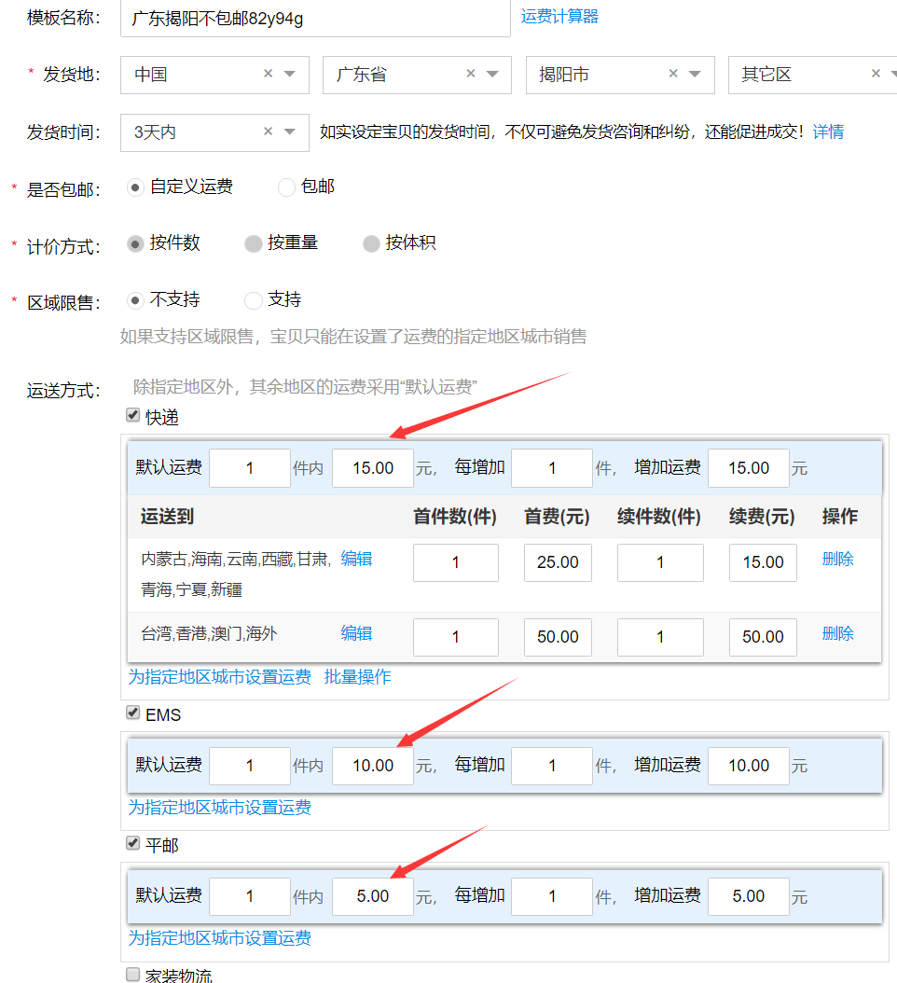The height and width of the screenshot is (983, 897).
Task: Clear the 广东省 province selection with the x icon
Action: click(x=470, y=75)
